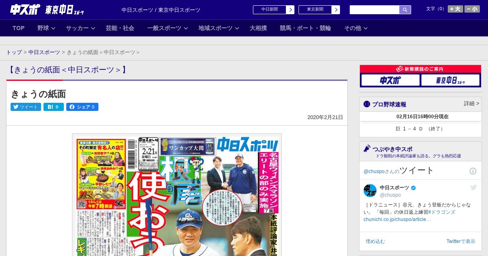Expand the 地域スポーツ menu

pyautogui.click(x=219, y=28)
